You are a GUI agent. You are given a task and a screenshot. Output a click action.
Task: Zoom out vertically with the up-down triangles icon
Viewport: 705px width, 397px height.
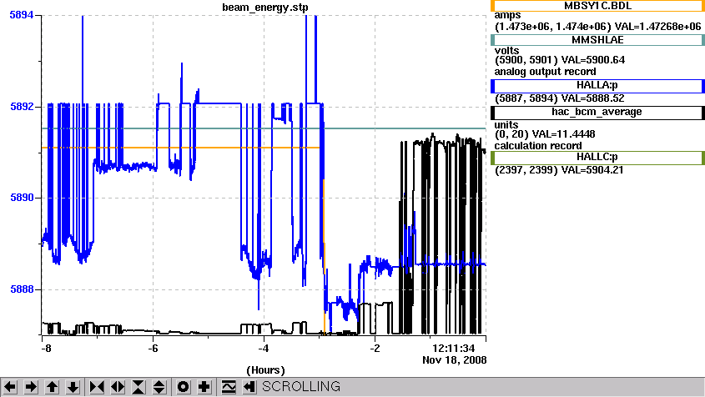(159, 387)
